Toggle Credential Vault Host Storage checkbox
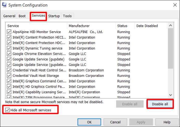The image size is (180, 127). [x=9, y=76]
